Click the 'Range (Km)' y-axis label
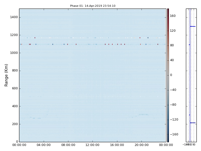This screenshot has height=151, width=201. click(6, 75)
